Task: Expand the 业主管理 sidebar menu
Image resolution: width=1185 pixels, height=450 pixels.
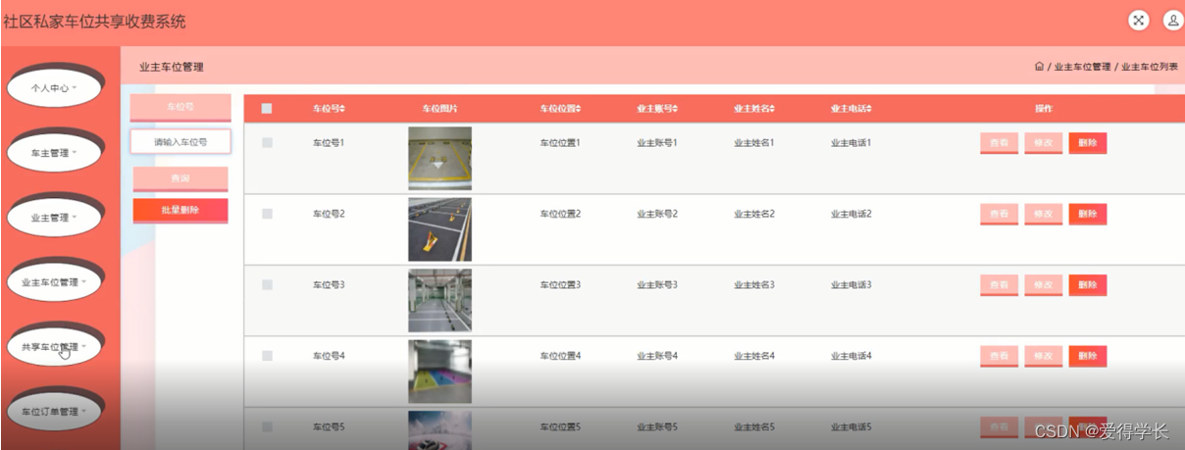Action: click(x=54, y=218)
